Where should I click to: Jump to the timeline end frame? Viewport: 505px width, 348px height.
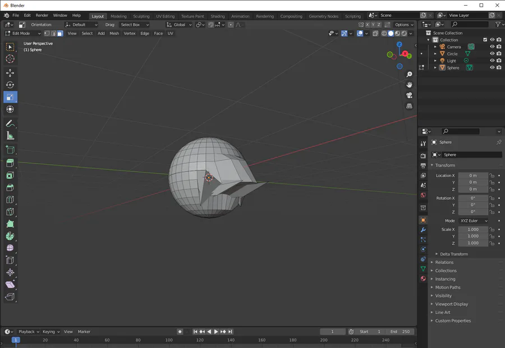(x=230, y=332)
